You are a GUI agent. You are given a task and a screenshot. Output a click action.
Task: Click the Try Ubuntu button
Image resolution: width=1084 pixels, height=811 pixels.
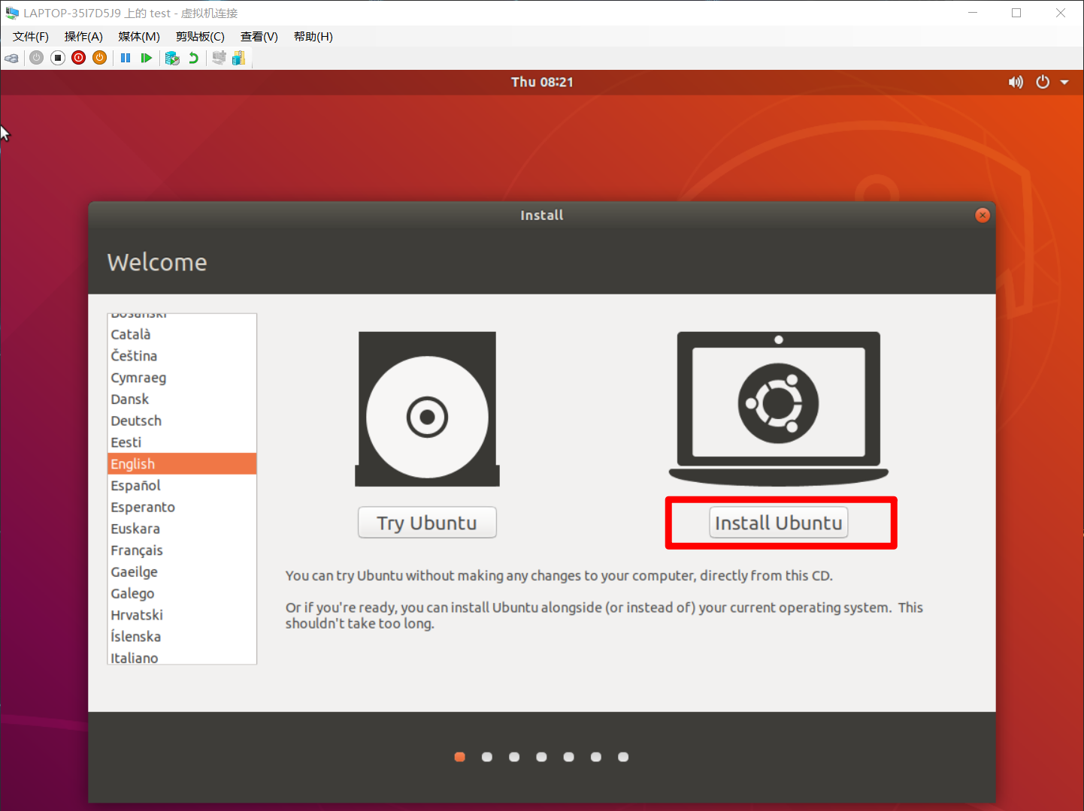tap(427, 523)
